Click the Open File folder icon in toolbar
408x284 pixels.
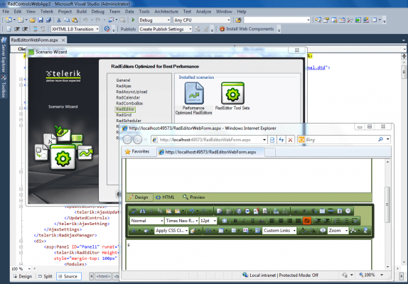pyautogui.click(x=33, y=20)
